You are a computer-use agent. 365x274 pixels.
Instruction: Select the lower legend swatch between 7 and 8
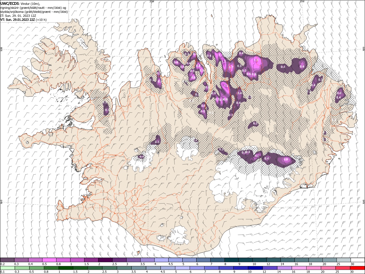pyautogui.click(x=211, y=268)
